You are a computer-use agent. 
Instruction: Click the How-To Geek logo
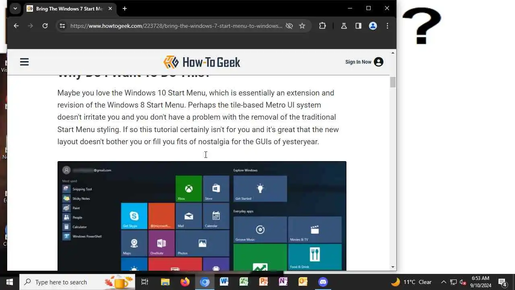pos(202,62)
